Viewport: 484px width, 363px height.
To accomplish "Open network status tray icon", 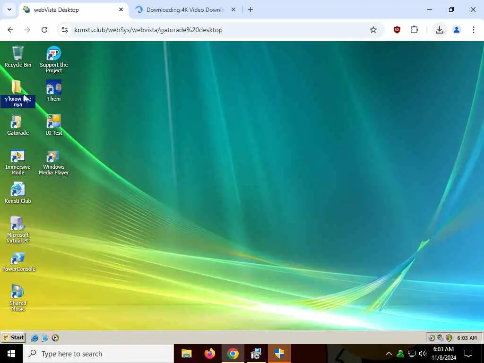I will pos(412,354).
